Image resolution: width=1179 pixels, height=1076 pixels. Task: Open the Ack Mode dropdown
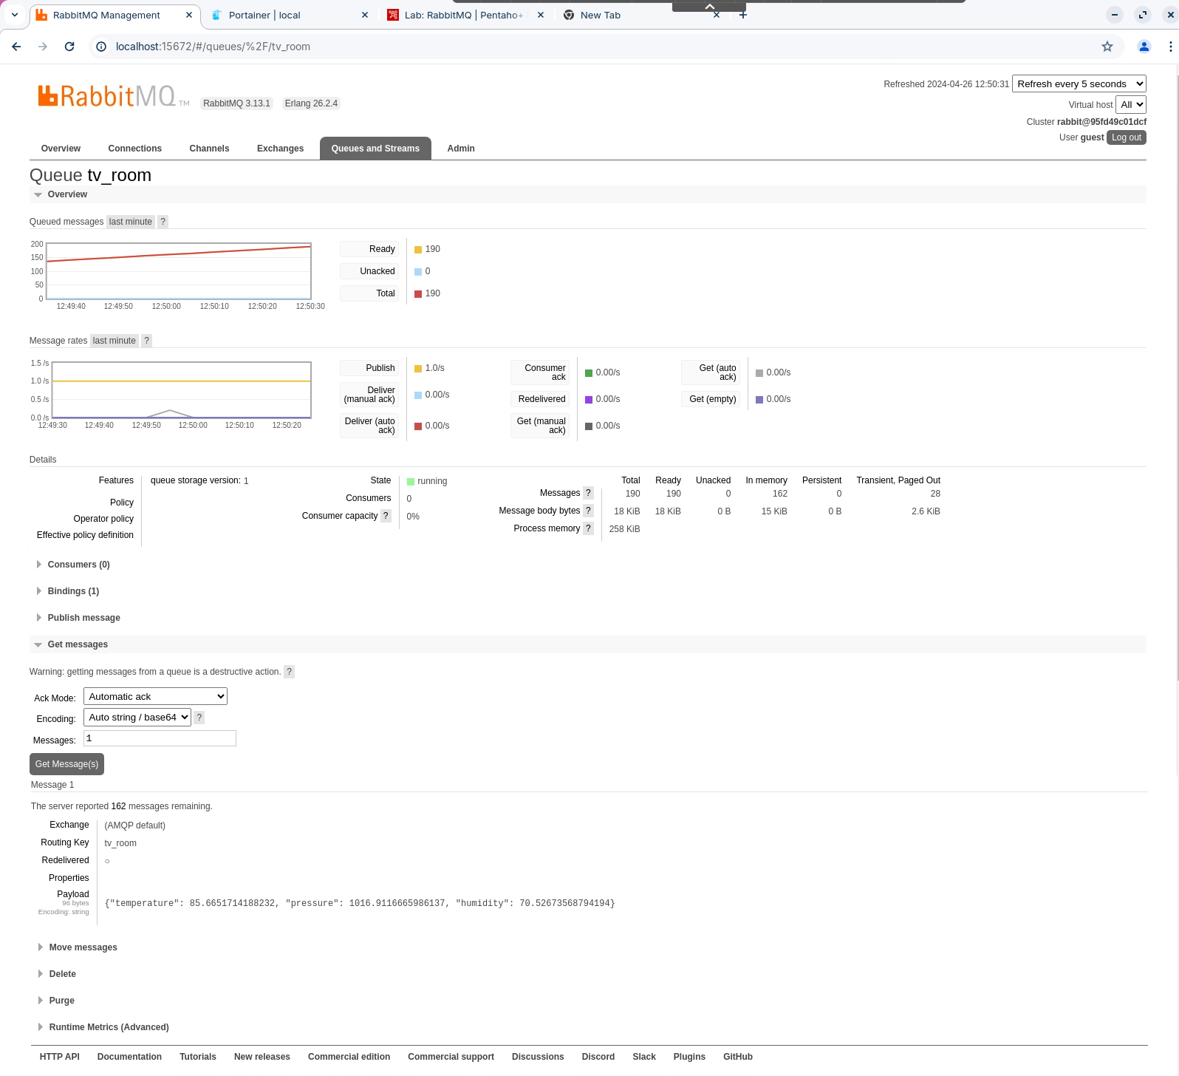click(155, 696)
